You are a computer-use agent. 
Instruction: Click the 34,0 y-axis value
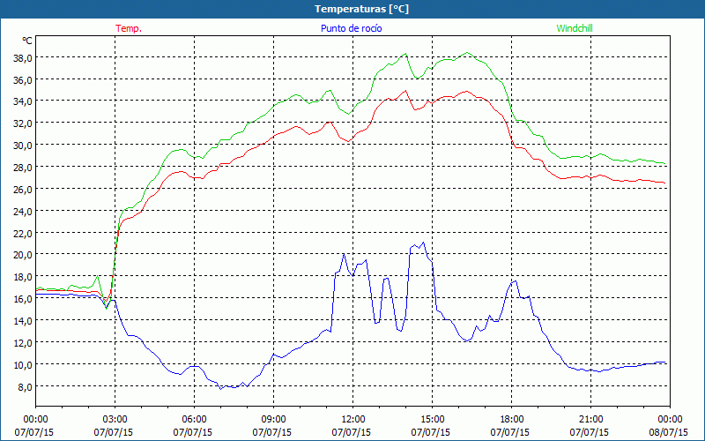(22, 101)
